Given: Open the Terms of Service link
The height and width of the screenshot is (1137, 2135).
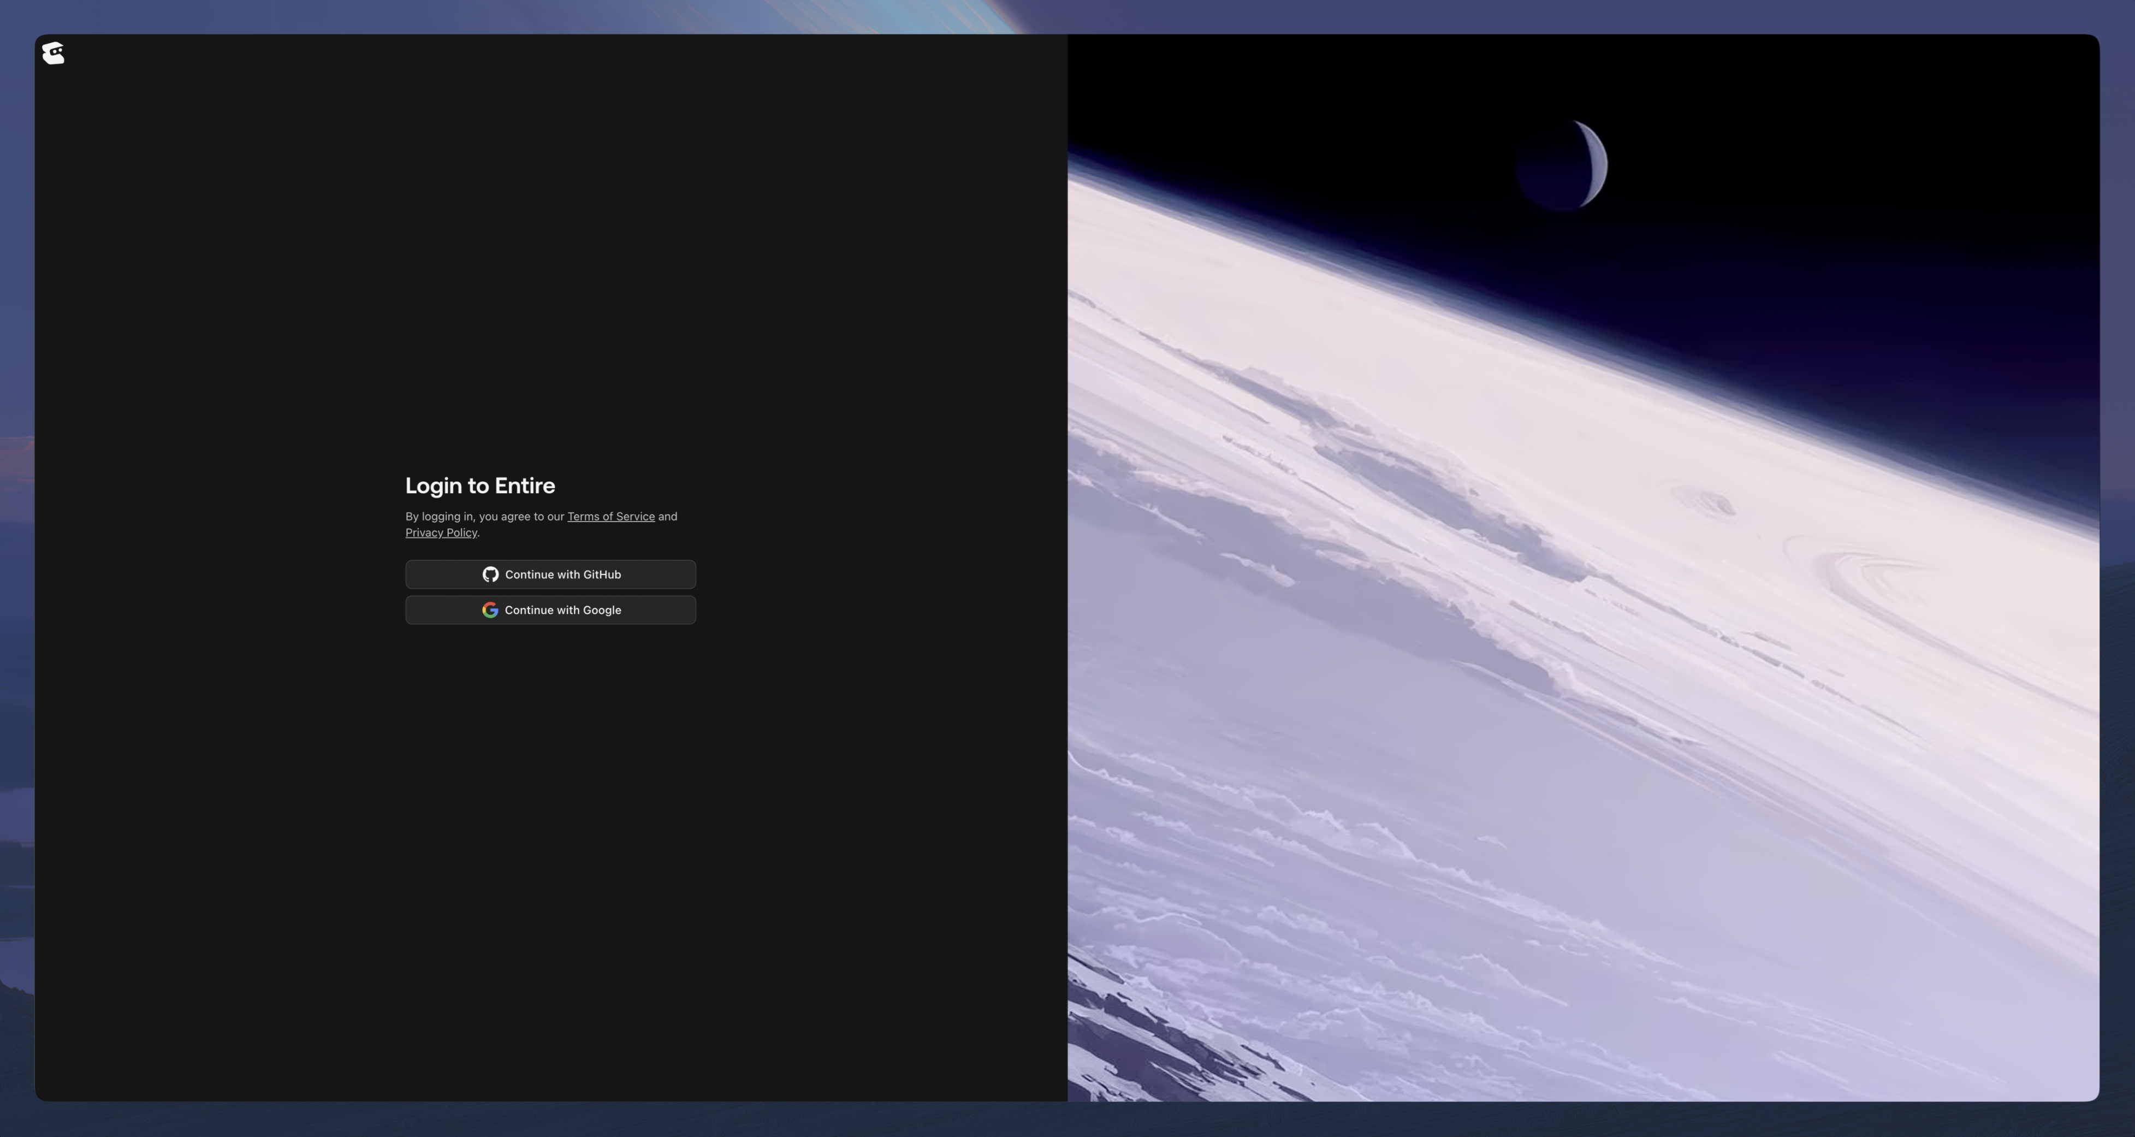Looking at the screenshot, I should pos(611,516).
